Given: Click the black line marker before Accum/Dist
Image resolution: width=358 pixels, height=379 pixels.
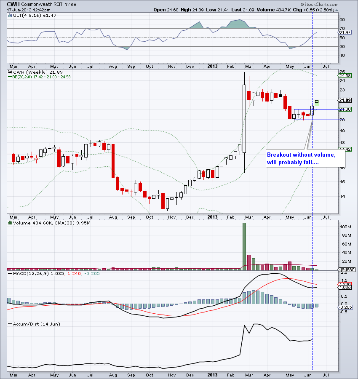Looking at the screenshot, I should 10,324.
